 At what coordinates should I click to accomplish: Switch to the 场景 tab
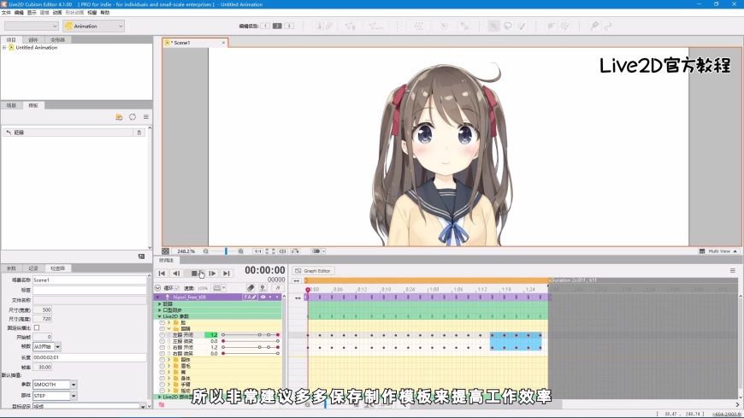tap(11, 105)
